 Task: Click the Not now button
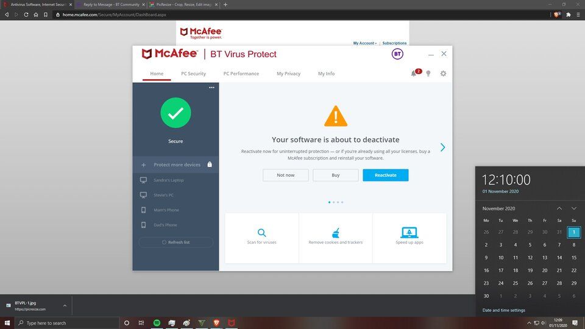(x=285, y=175)
